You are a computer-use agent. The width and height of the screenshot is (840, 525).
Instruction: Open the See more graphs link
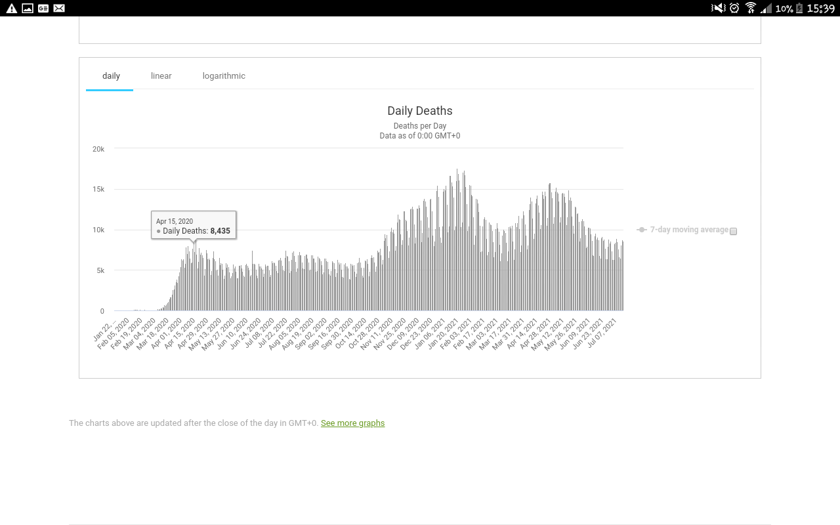(x=352, y=423)
